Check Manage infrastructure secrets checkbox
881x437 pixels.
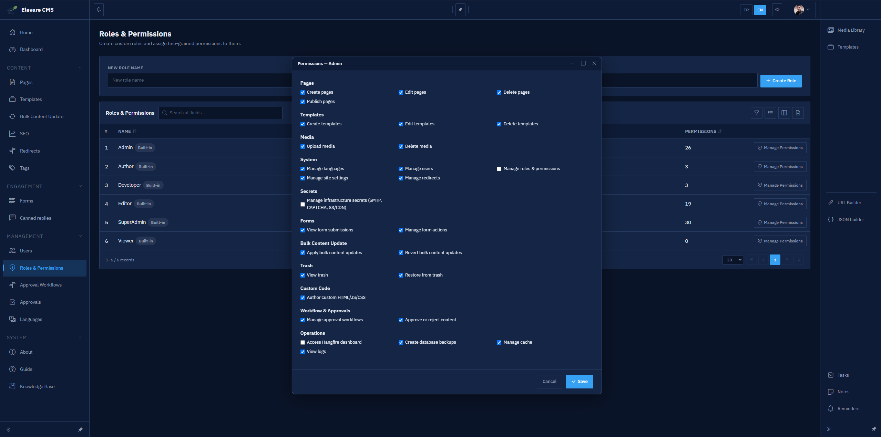click(x=303, y=204)
